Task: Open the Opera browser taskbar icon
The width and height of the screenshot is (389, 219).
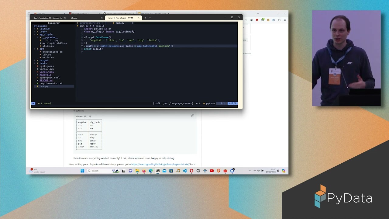Action: pos(191,171)
